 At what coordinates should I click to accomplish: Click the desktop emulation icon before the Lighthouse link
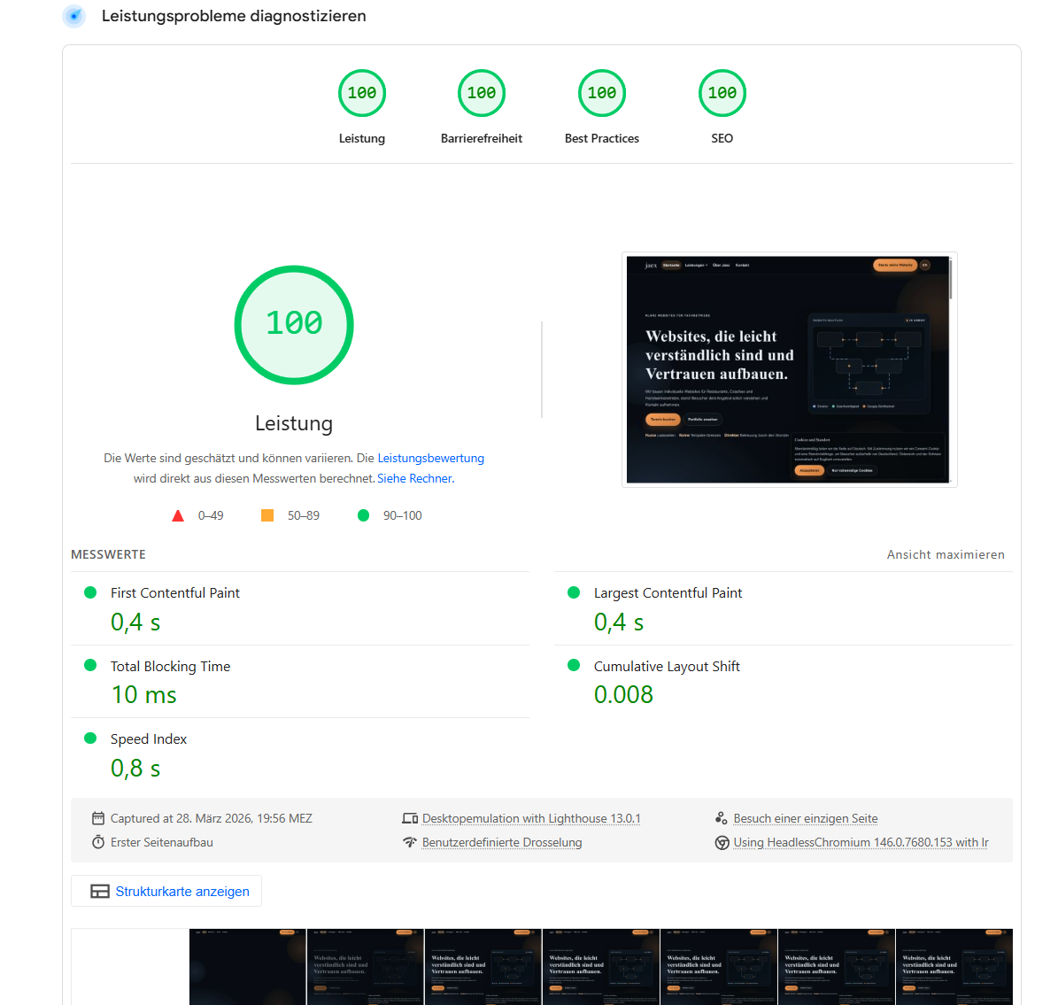click(x=409, y=818)
